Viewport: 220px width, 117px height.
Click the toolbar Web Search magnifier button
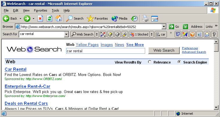click(x=82, y=34)
